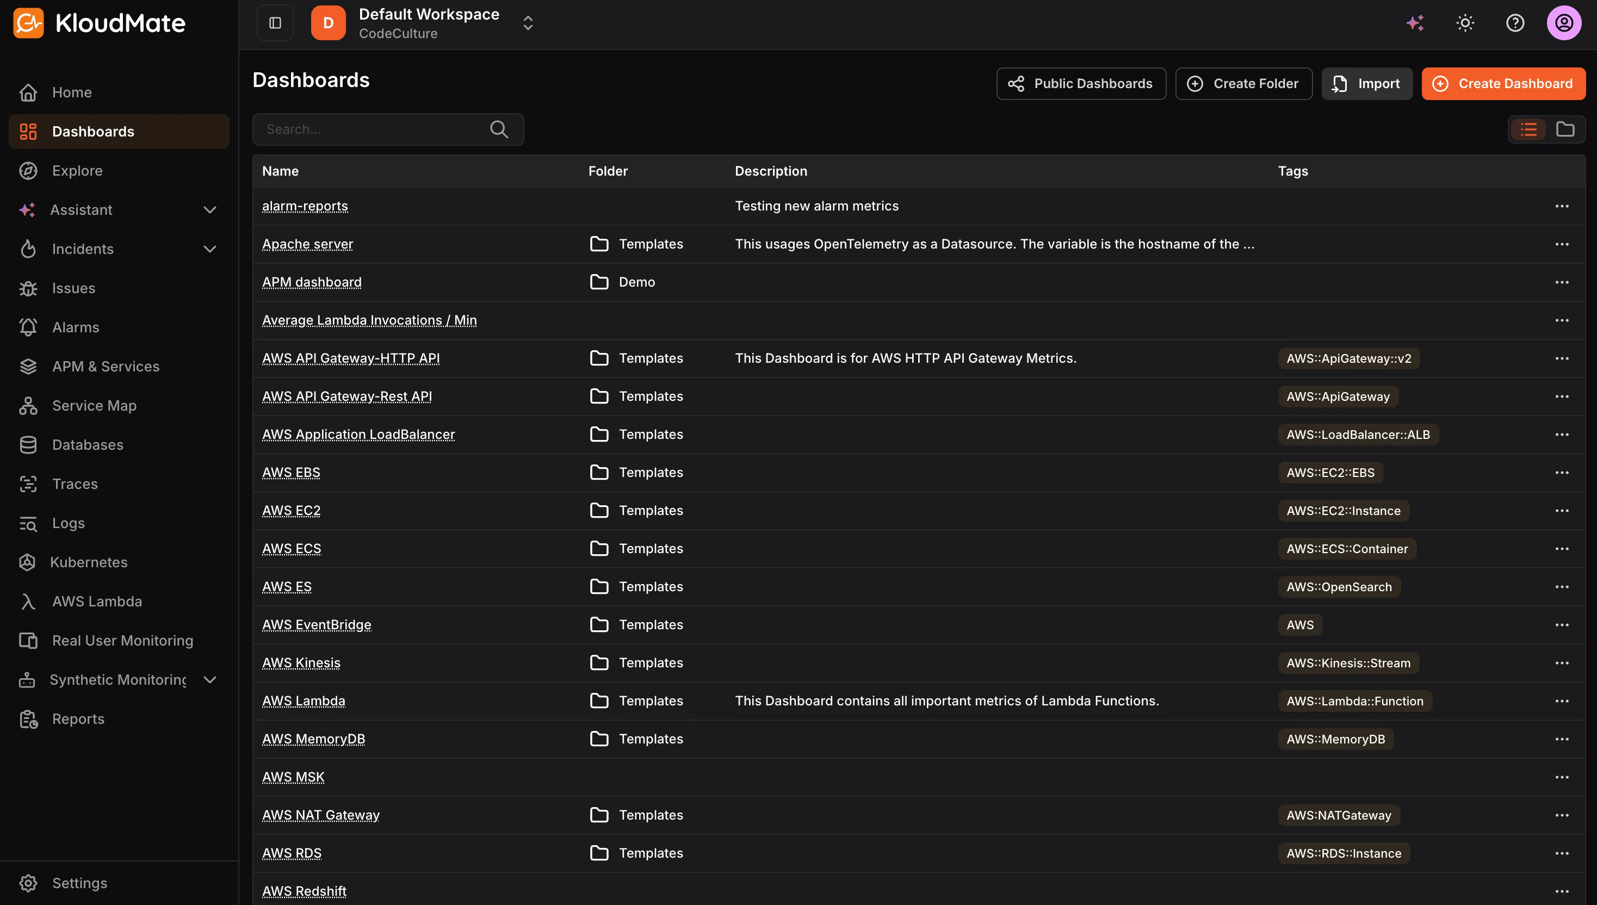Open the user profile avatar
This screenshot has height=905, width=1597.
click(1564, 23)
